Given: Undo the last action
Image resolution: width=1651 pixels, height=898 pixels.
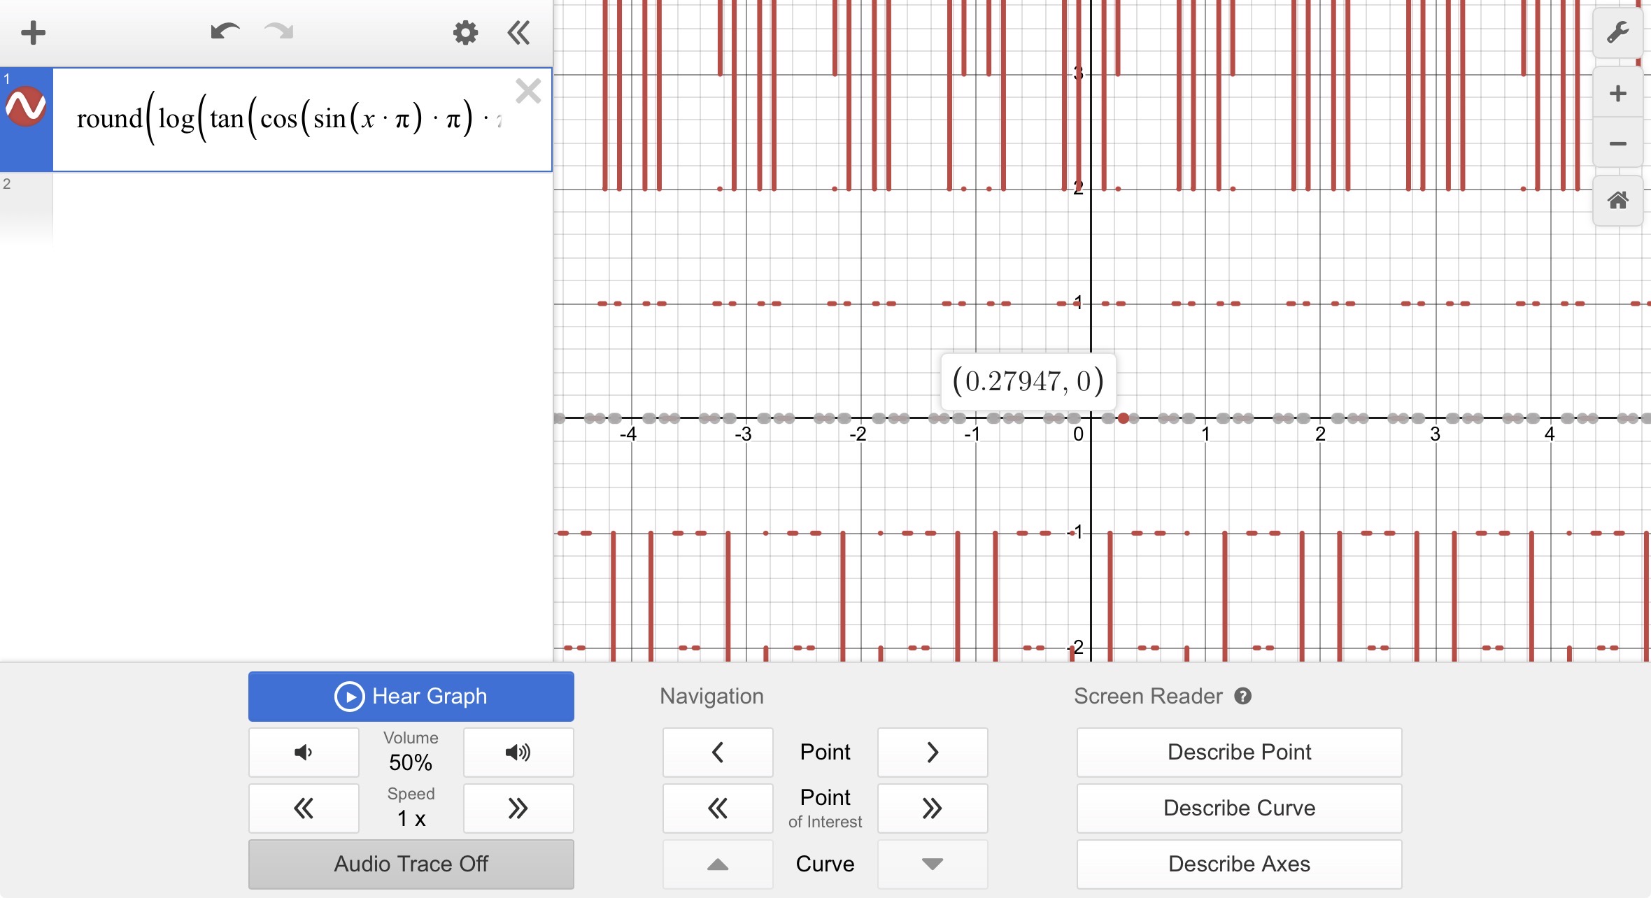Looking at the screenshot, I should [x=225, y=31].
